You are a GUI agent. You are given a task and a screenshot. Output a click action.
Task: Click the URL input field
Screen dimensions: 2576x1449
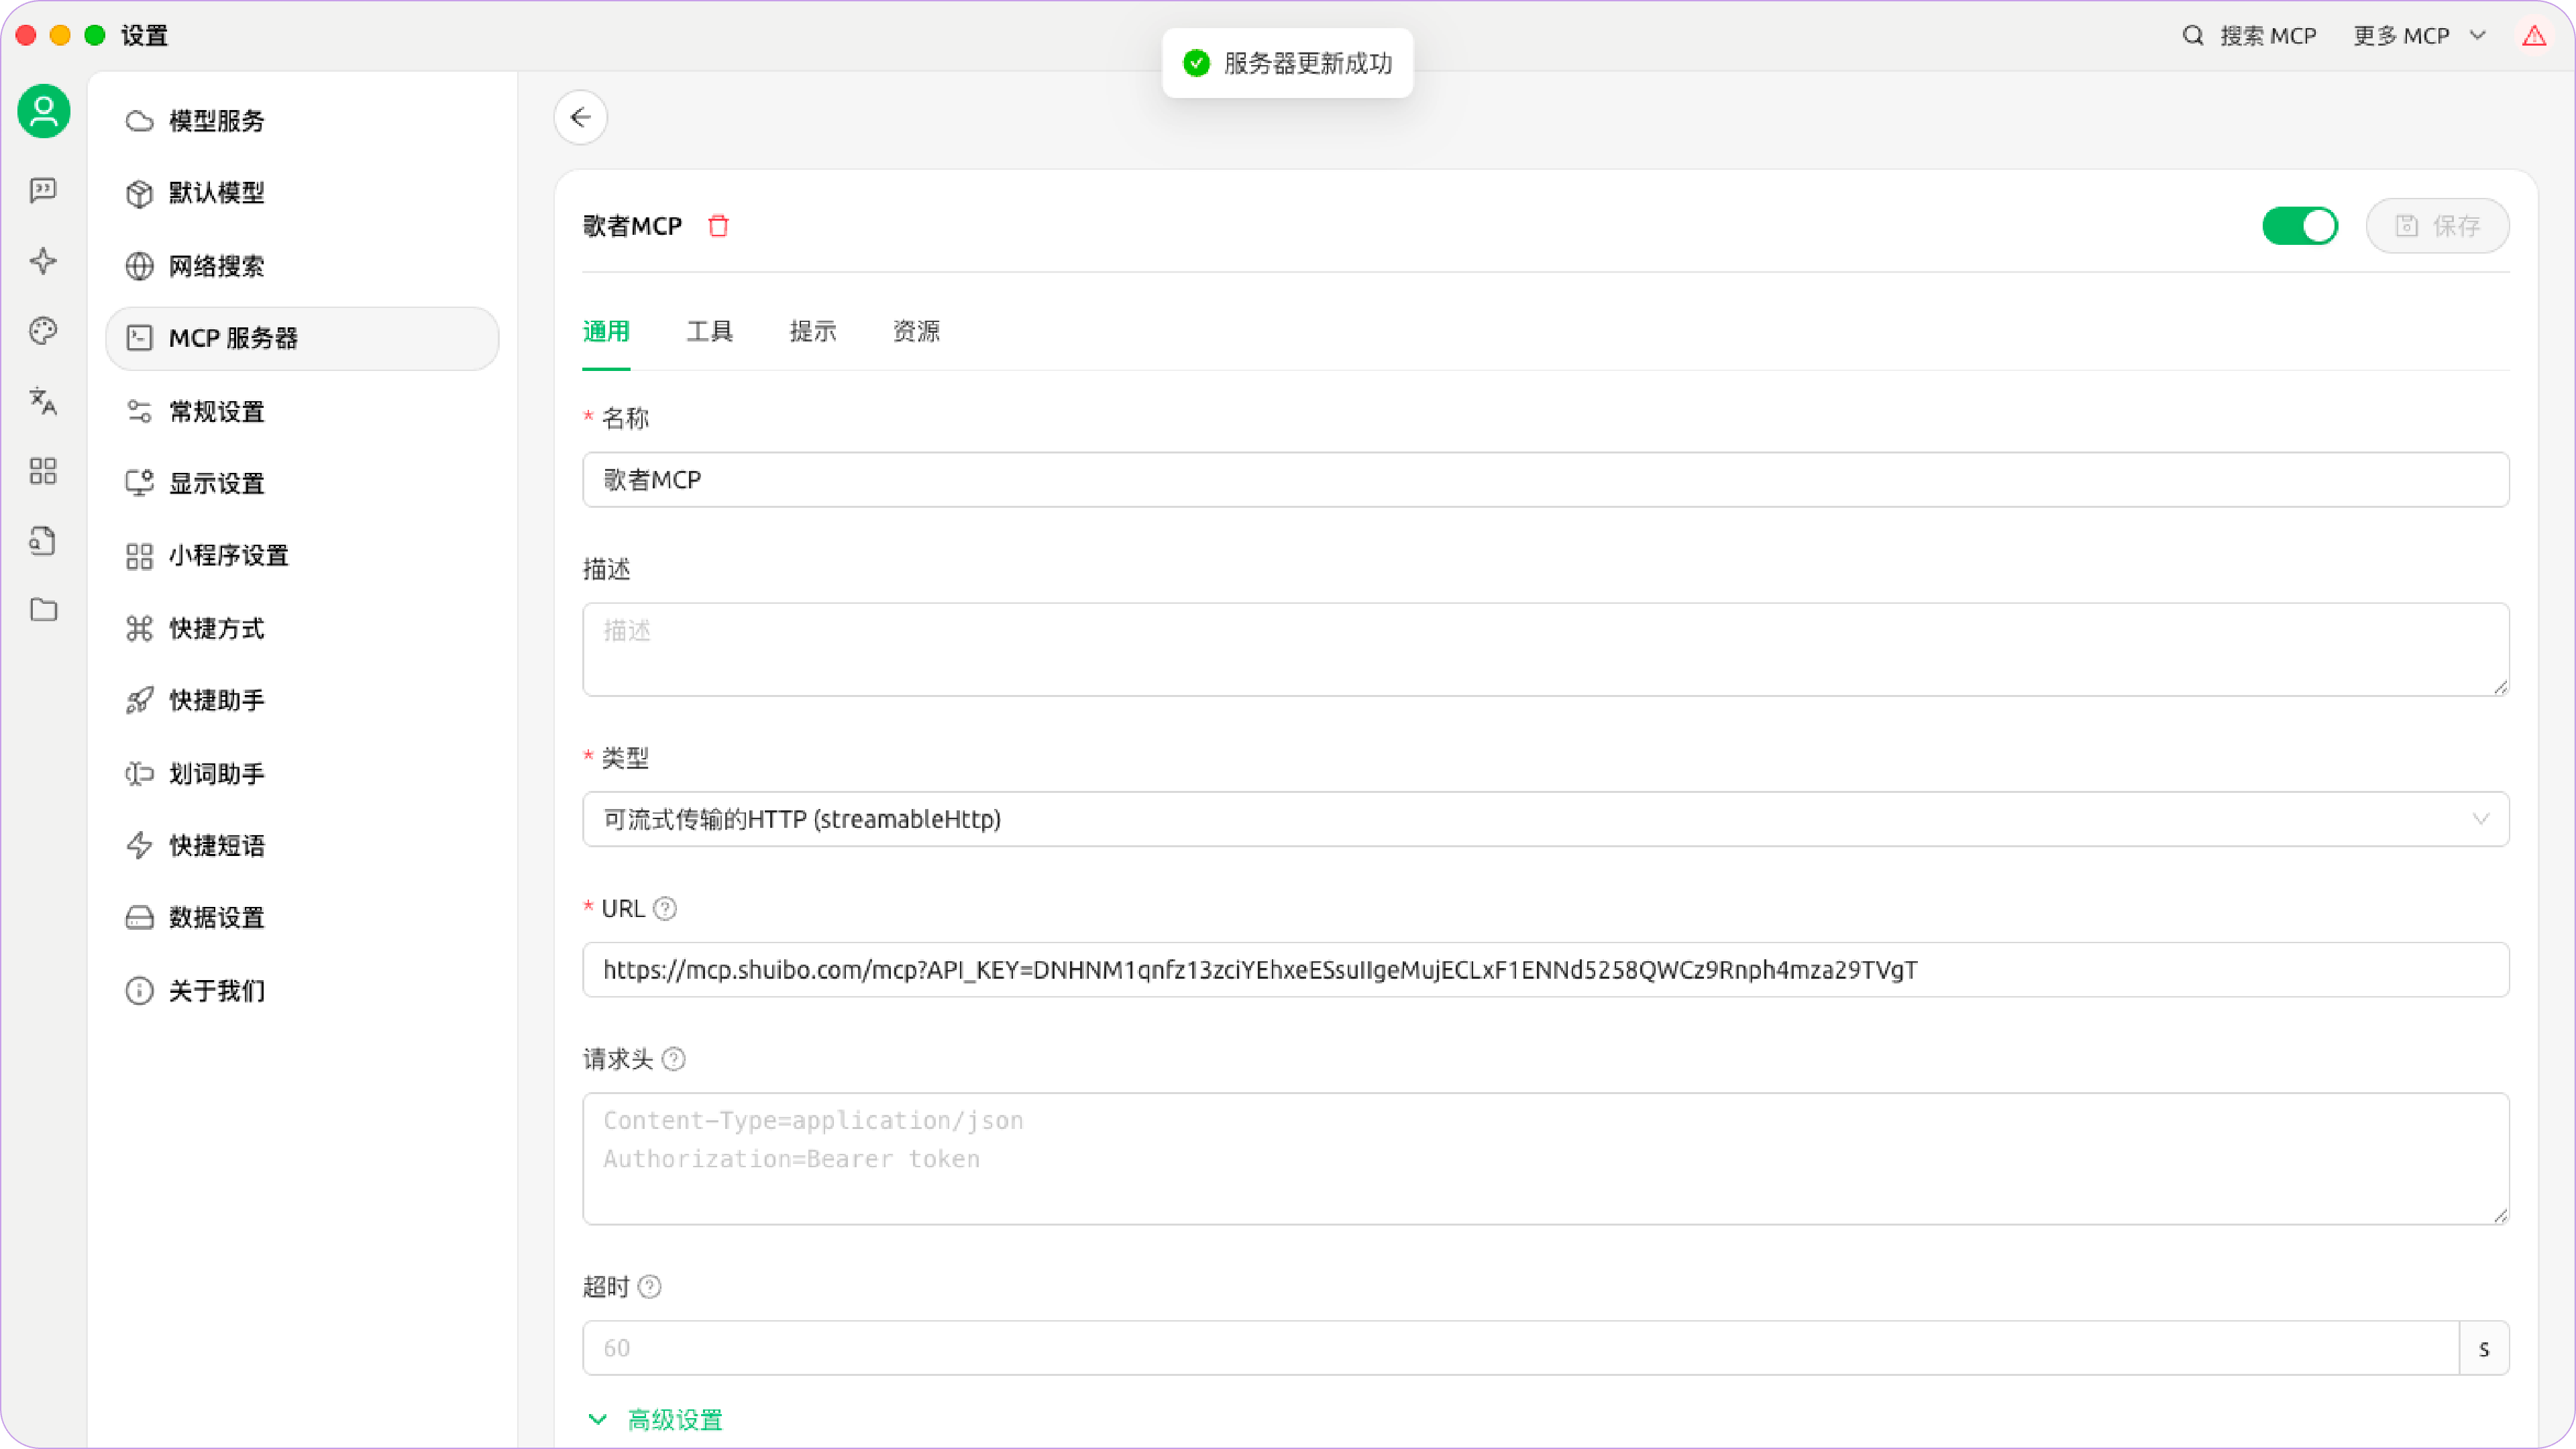pos(1546,969)
